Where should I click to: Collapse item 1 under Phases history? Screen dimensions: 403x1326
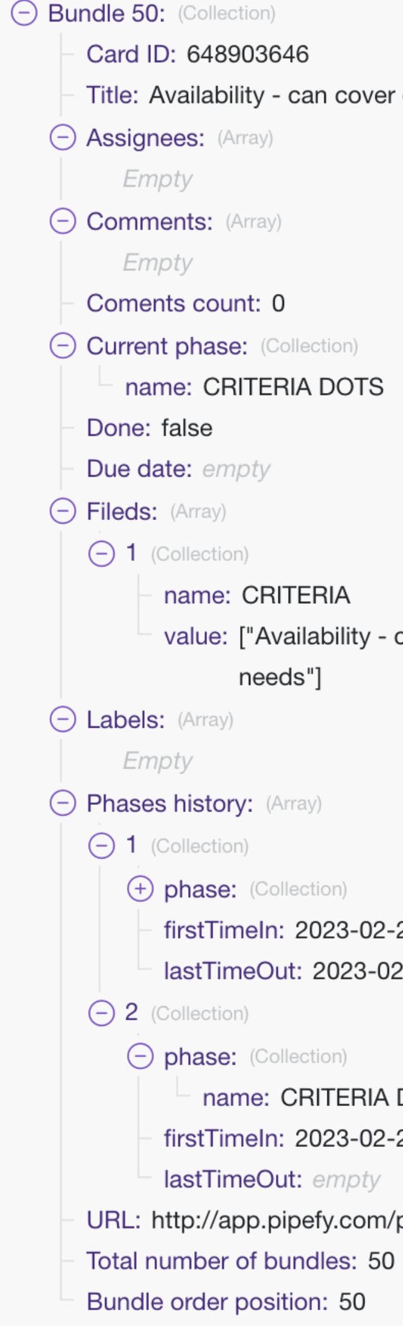(x=101, y=846)
